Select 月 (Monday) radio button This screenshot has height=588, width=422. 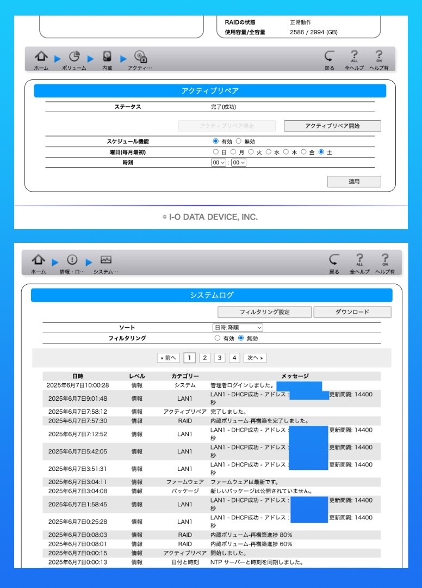233,152
